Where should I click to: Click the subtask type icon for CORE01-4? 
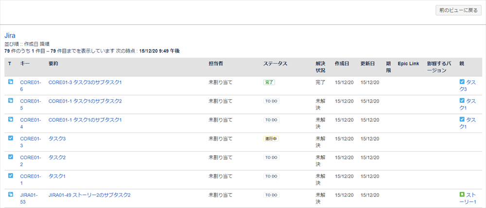click(10, 119)
